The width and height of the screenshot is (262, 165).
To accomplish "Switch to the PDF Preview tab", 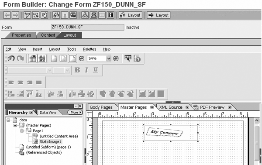I will coord(212,107).
